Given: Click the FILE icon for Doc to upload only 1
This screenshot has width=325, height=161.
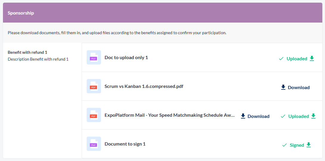Looking at the screenshot, I should [x=94, y=58].
